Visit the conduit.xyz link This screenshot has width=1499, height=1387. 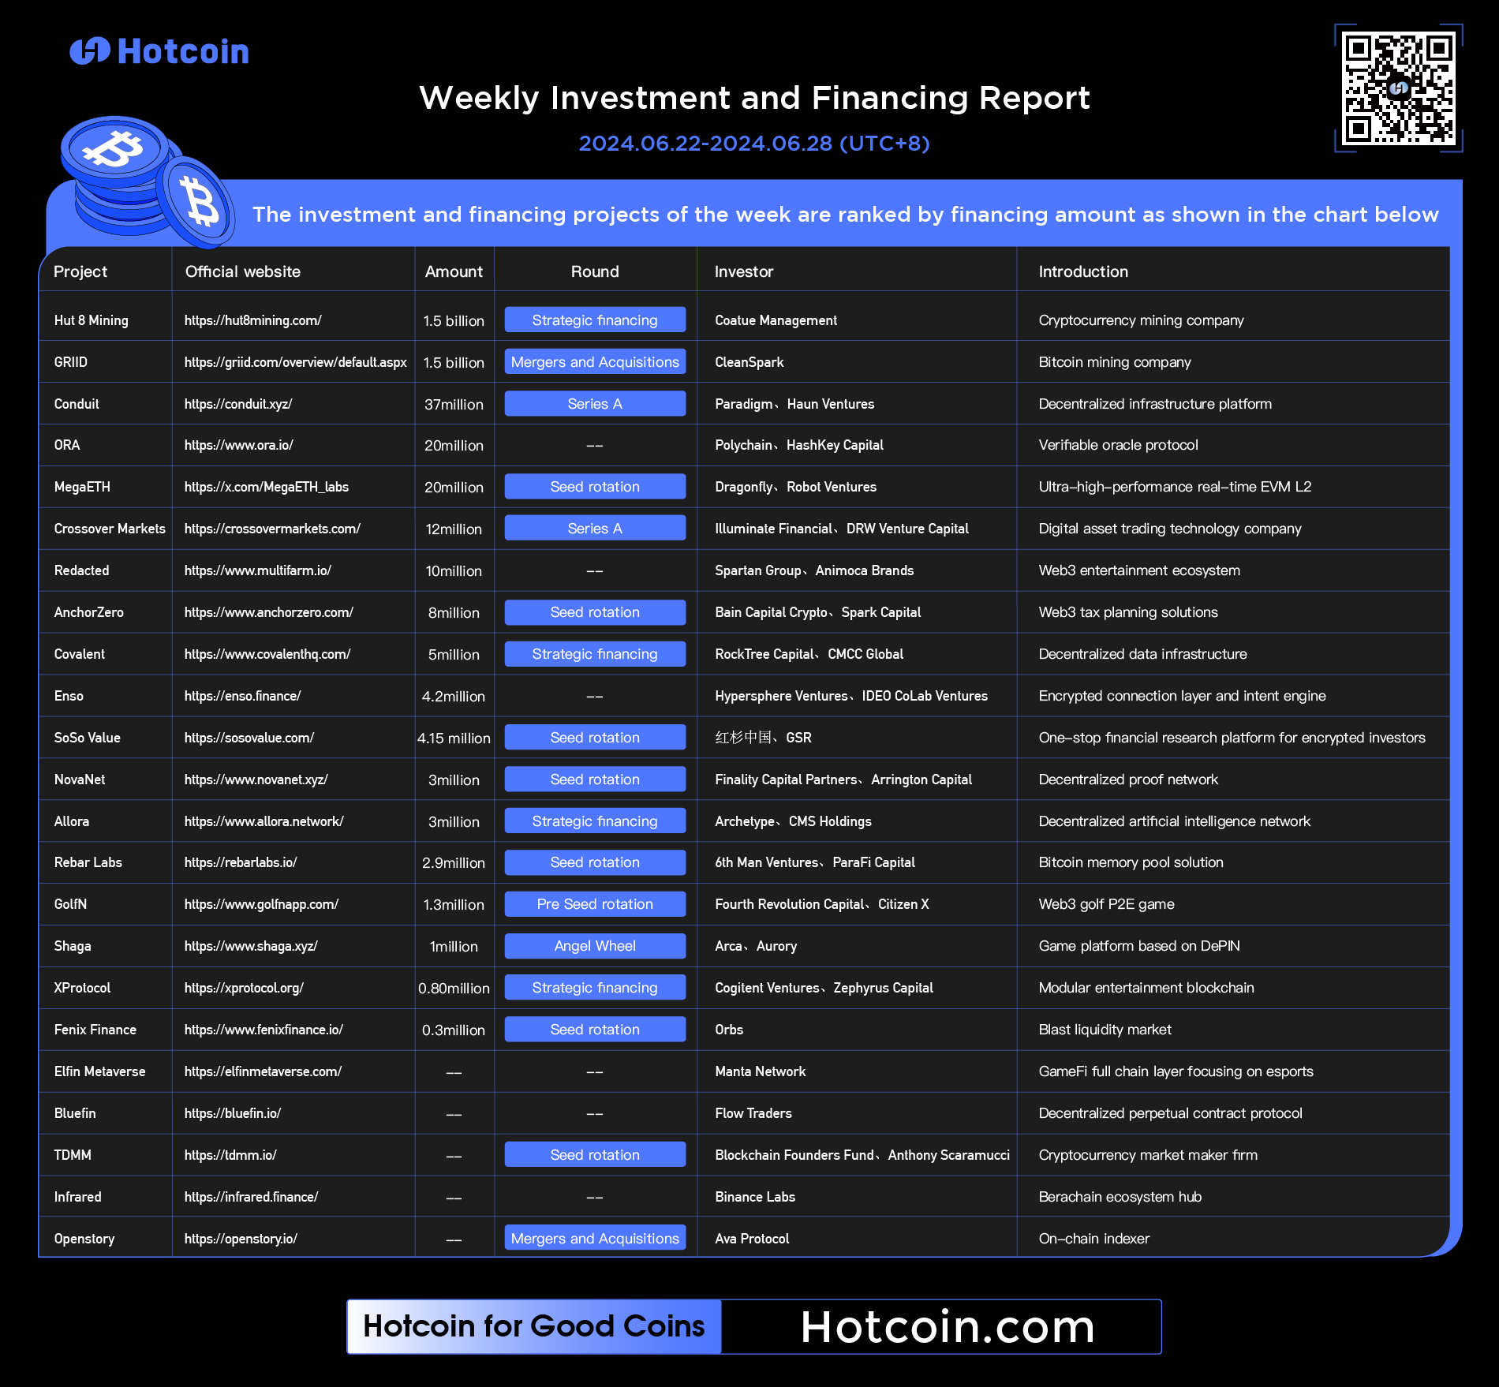point(238,404)
